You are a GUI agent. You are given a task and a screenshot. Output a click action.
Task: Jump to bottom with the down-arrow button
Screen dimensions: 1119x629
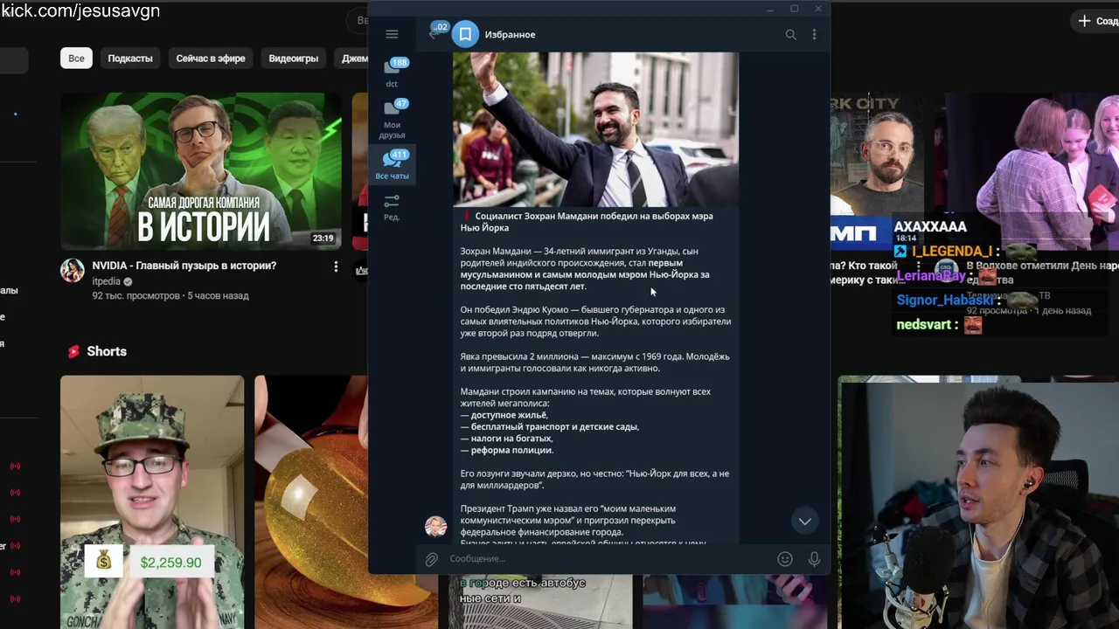[x=804, y=522]
